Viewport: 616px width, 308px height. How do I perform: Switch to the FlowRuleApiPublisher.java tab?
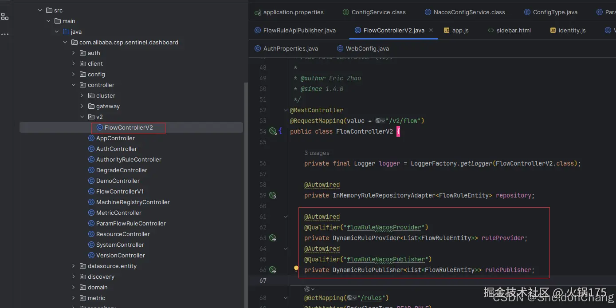coord(295,31)
